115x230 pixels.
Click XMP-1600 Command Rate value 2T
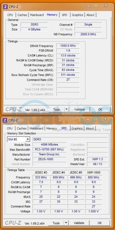point(94,206)
